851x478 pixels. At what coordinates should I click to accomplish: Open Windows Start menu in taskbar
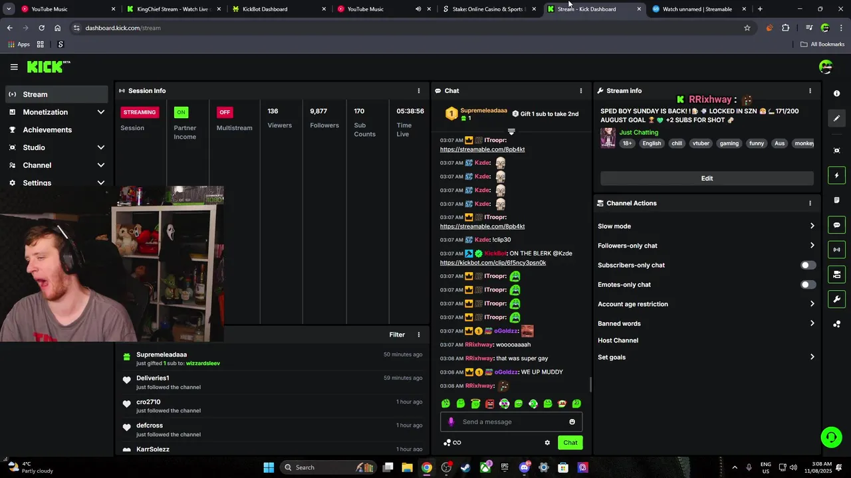point(269,467)
